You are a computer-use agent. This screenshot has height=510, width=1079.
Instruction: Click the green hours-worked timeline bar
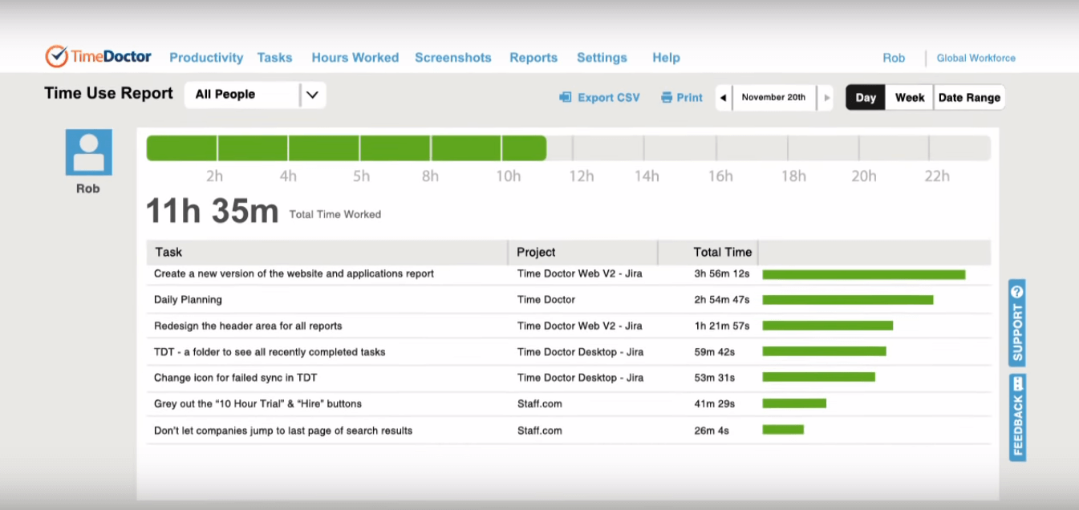[345, 148]
